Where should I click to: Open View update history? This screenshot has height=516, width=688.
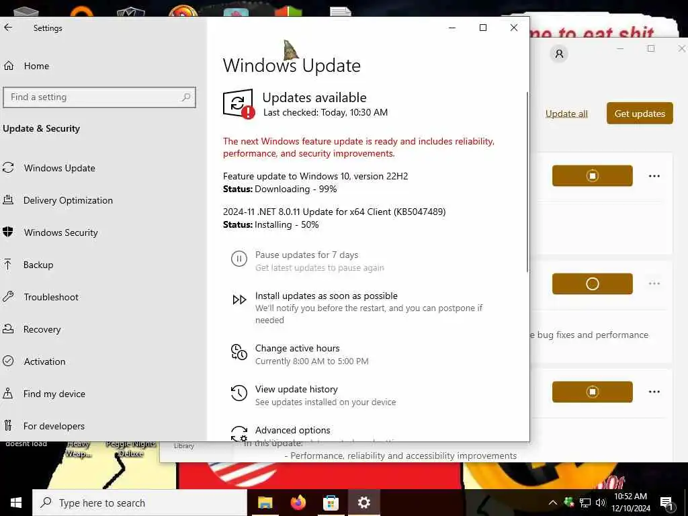pos(296,389)
